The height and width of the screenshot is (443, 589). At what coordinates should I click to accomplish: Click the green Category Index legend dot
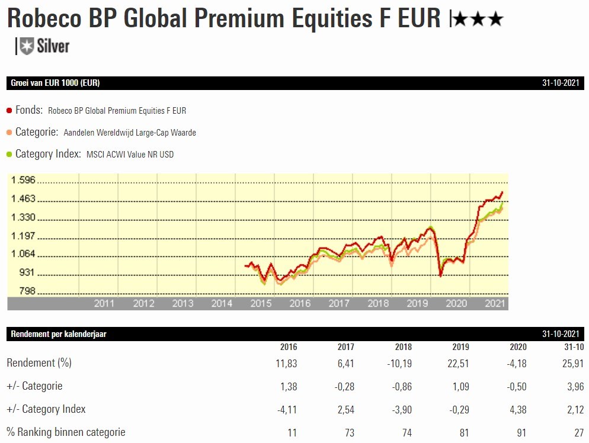(9, 155)
